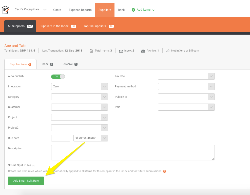Click the Archive box icon

coord(143,51)
